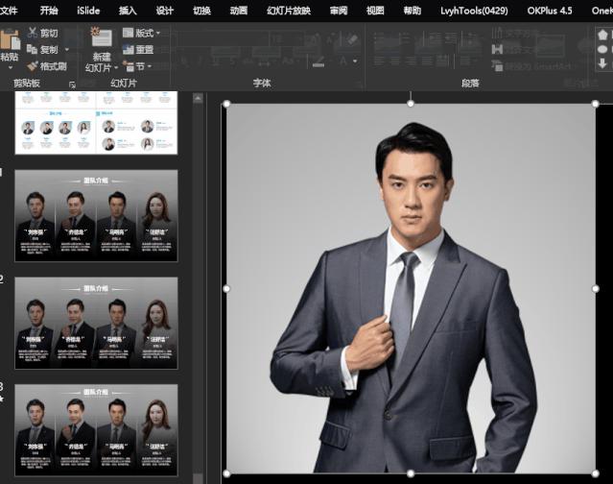Click the Copy (复制) icon
The height and width of the screenshot is (484, 613).
(x=33, y=49)
